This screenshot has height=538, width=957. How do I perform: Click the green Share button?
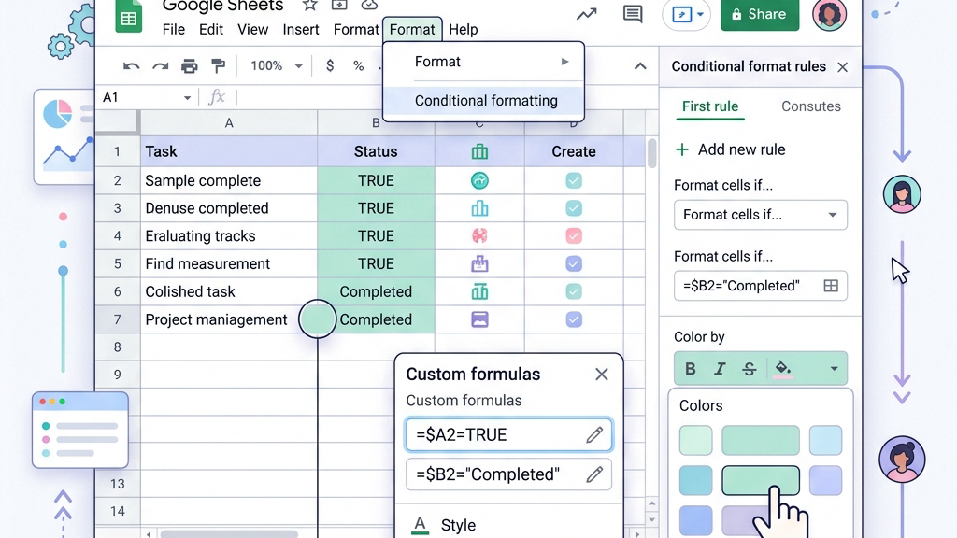pos(760,14)
